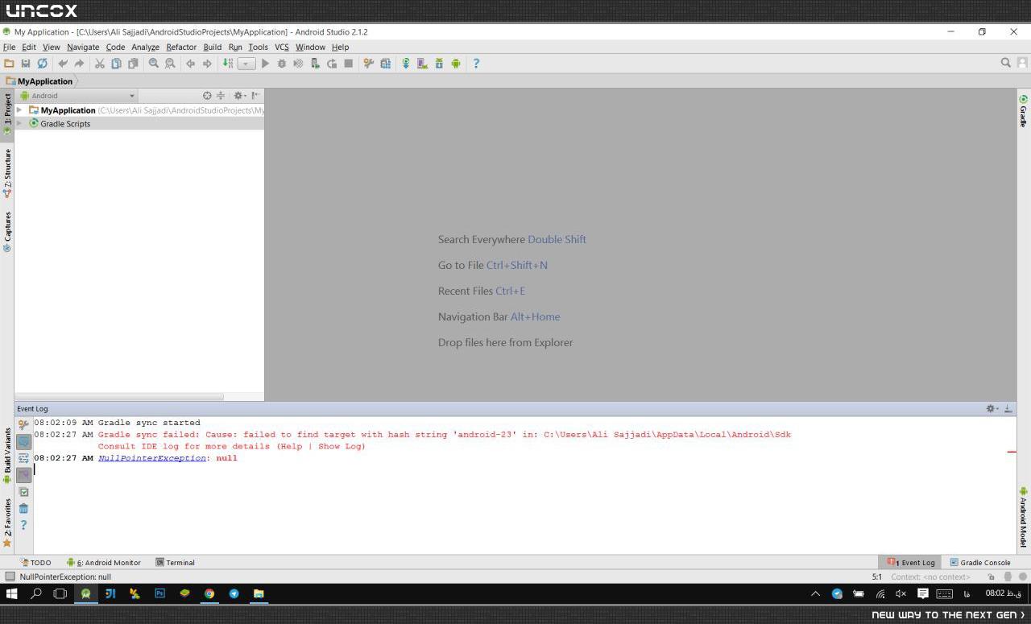Open Event Log settings wrench icon

click(x=23, y=424)
